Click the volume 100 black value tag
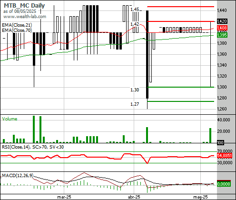Viewport: 236px width, 200px height. coord(220,142)
